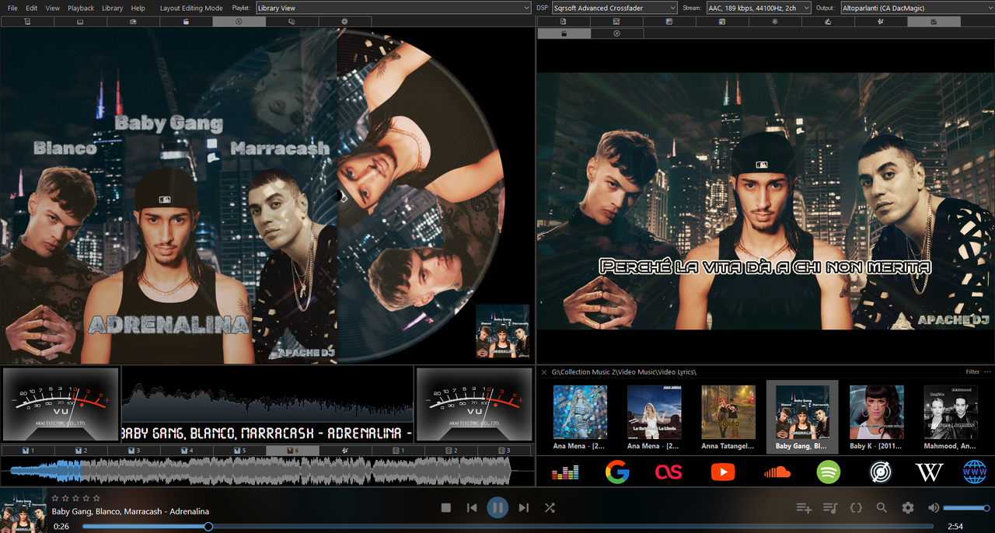Image resolution: width=995 pixels, height=533 pixels.
Task: Open the search magnifier icon
Action: tap(882, 507)
